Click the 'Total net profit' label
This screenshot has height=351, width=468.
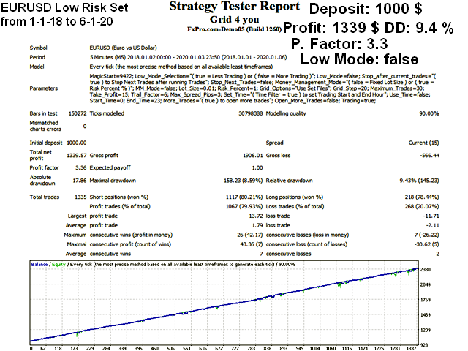click(41, 155)
